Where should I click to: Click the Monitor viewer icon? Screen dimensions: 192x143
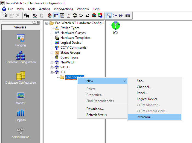21,98
